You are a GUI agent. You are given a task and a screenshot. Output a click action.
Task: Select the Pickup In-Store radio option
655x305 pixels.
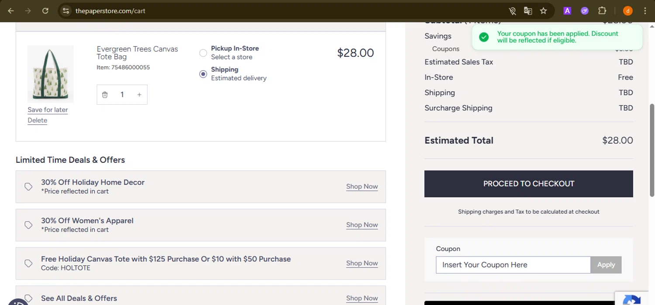[203, 53]
